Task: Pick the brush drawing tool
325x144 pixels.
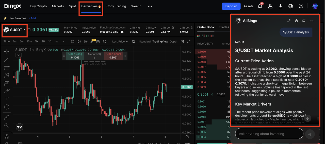Action: [x=7, y=91]
